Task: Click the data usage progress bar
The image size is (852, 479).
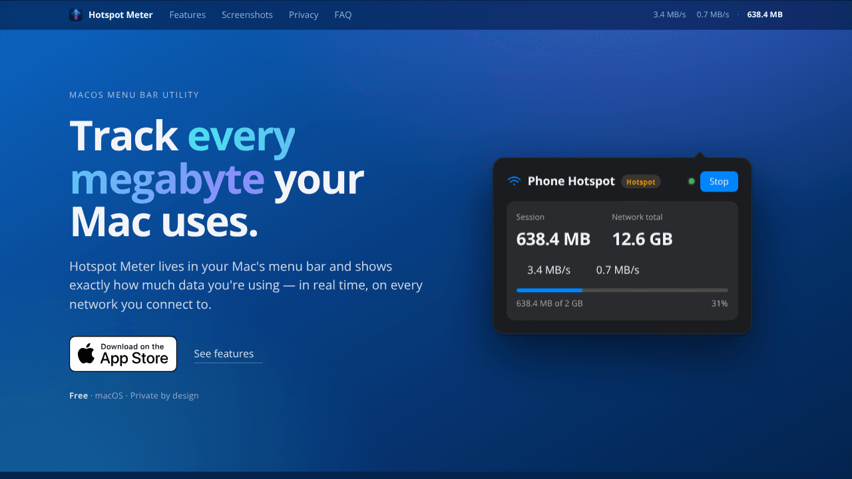Action: (x=622, y=290)
